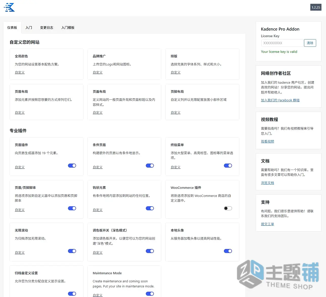Open the 观看视频 link
Viewport: 326px width, 297px height.
tap(267, 141)
